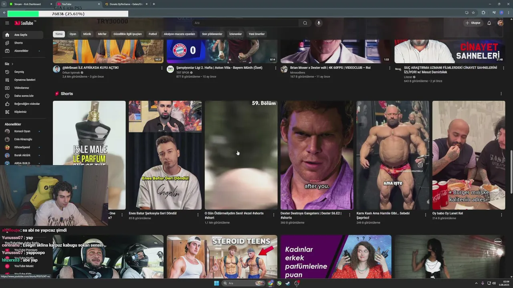Open options for O Gün Öldürmeliydim Seni short
513x288 pixels.
click(x=274, y=215)
